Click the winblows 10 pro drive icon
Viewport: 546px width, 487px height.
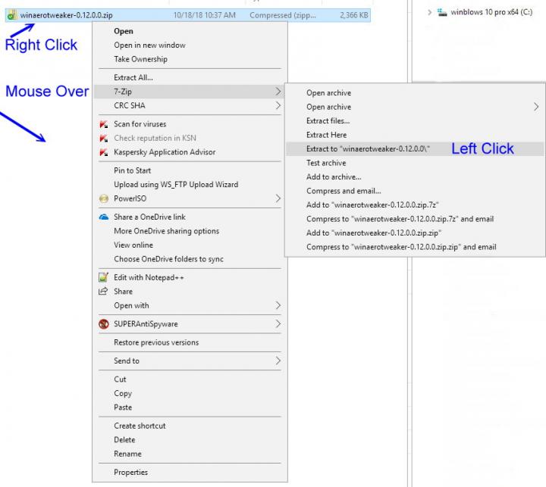pos(442,13)
